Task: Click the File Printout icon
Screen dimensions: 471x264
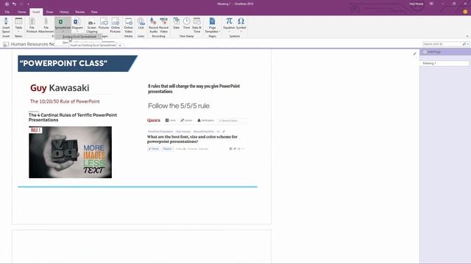Action: click(x=32, y=25)
